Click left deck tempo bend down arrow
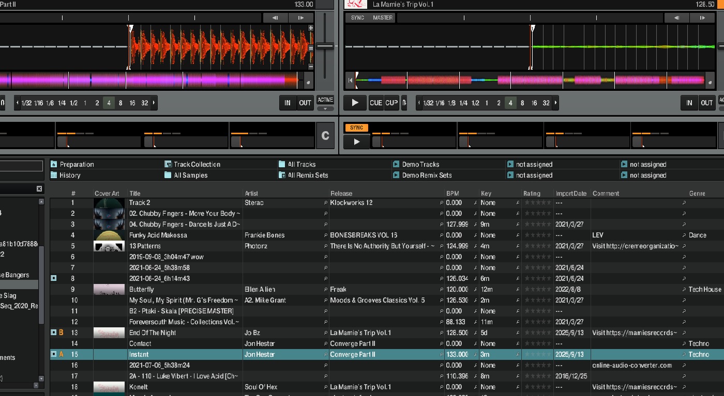 click(x=276, y=18)
